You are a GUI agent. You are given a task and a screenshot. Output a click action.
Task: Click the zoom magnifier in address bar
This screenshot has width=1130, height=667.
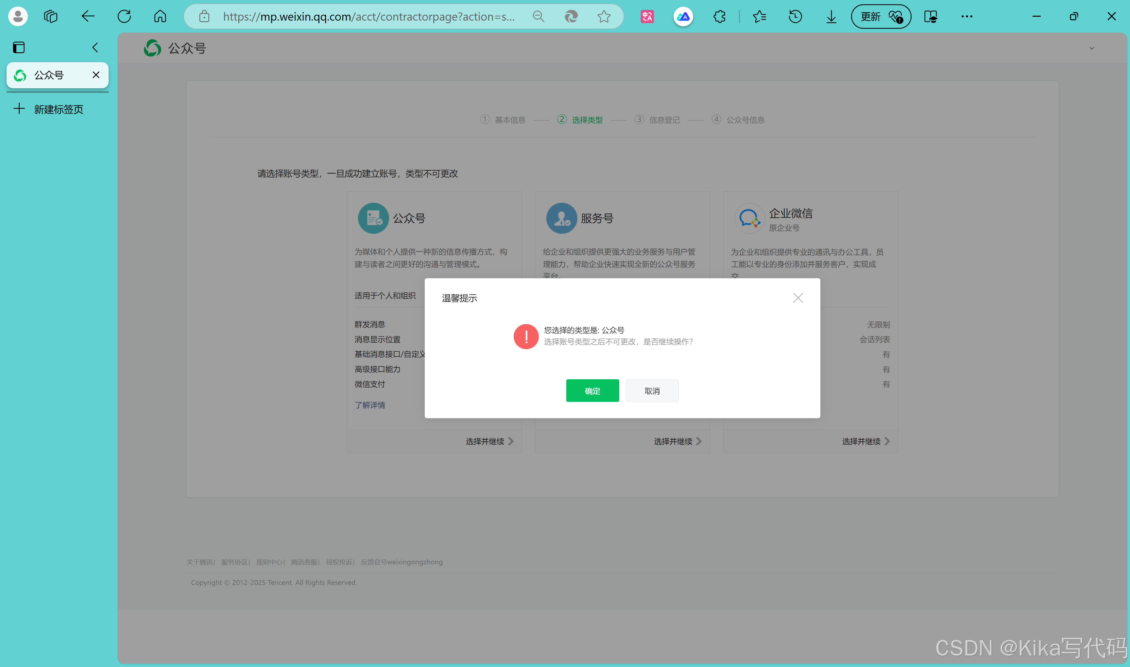[538, 17]
